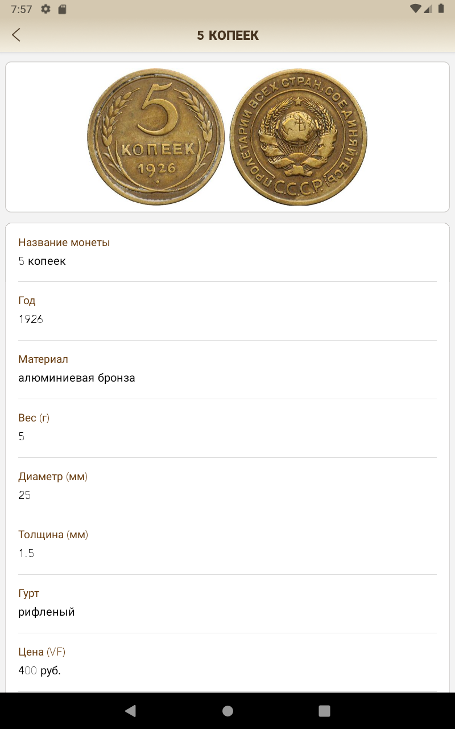
Task: Tap the Wi-Fi status icon
Action: point(416,9)
